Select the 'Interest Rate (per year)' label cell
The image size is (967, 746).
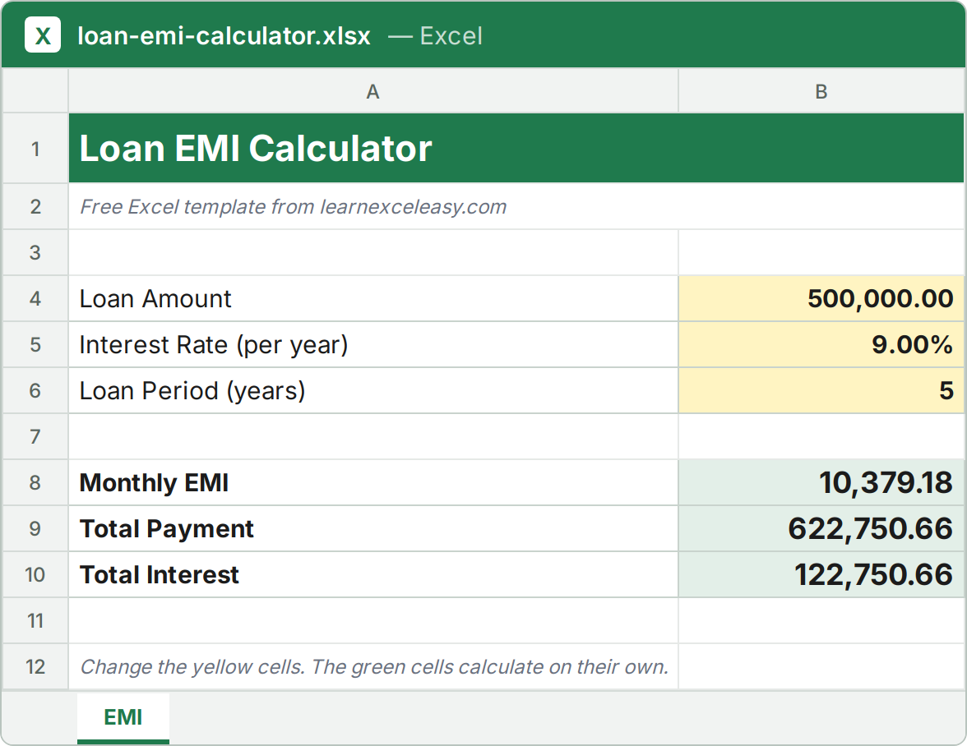(x=373, y=344)
